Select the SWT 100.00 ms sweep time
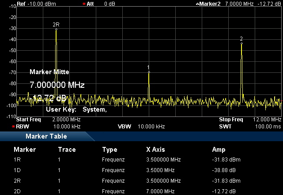 (249, 126)
